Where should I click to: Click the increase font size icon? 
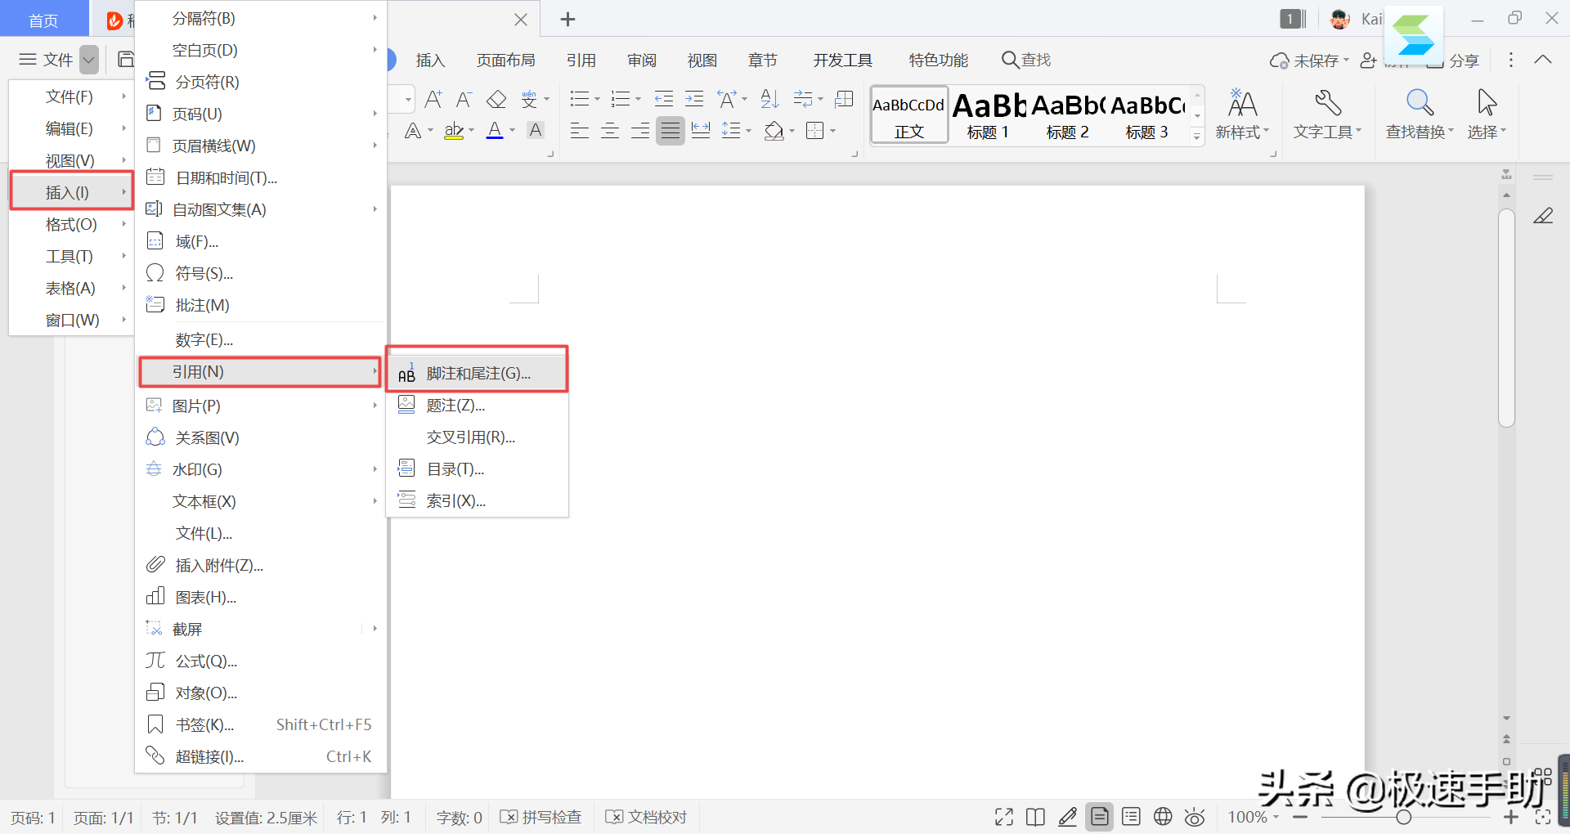click(x=433, y=100)
